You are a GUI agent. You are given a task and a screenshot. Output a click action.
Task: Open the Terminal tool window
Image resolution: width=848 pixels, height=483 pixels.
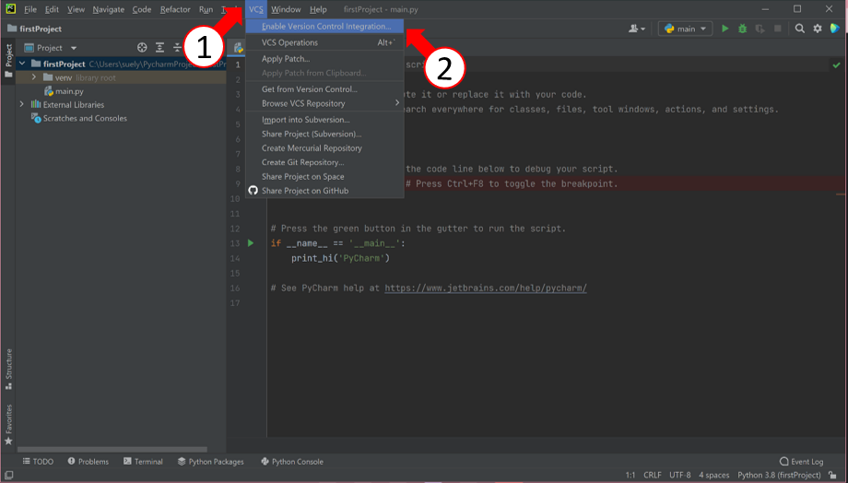[143, 462]
